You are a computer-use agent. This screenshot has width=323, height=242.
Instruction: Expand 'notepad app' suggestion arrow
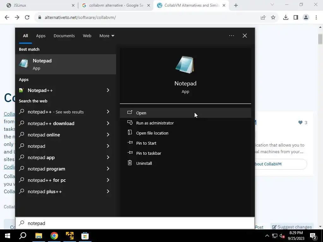[108, 158]
